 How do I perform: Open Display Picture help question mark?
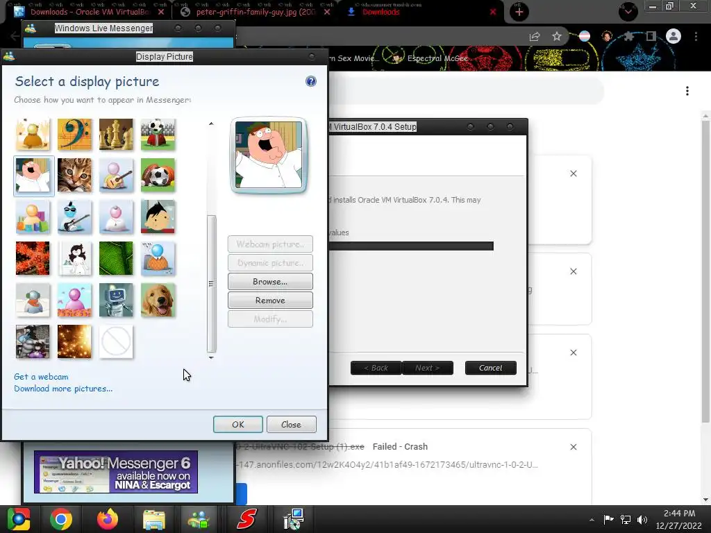pos(310,81)
